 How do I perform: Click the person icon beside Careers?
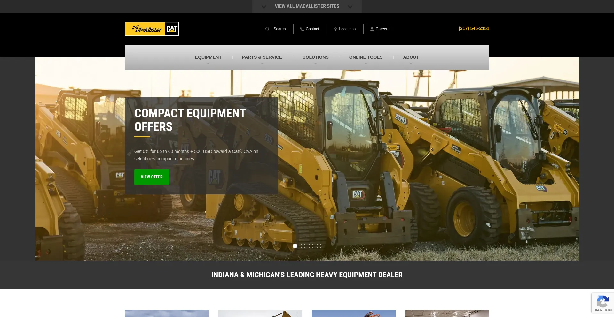coord(372,29)
